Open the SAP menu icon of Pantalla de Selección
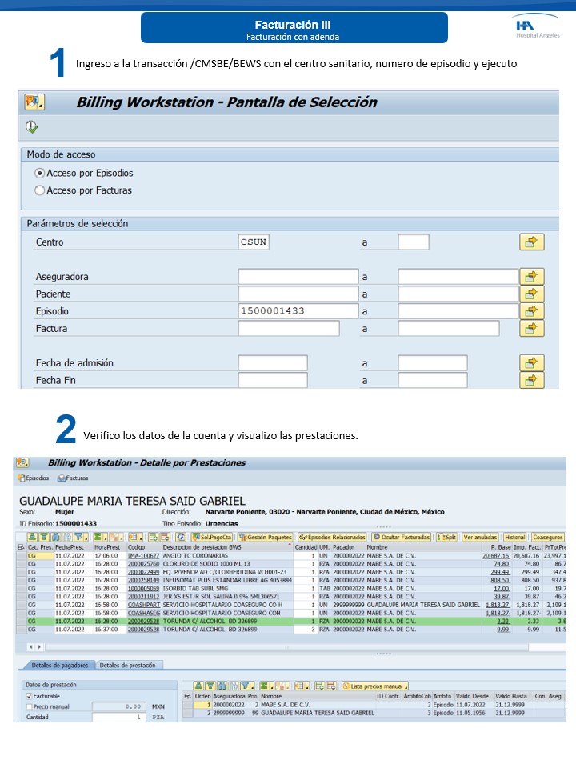576x768 pixels. click(34, 102)
